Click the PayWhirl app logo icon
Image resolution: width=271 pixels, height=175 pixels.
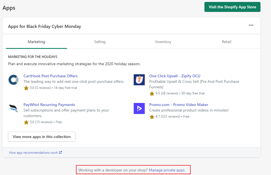(13, 108)
